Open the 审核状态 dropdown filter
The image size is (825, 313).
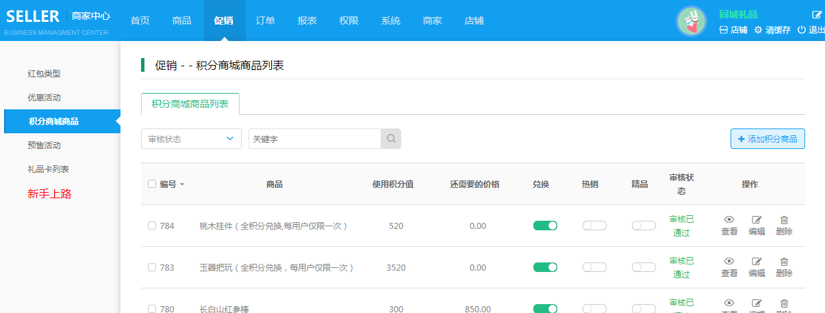pos(191,139)
